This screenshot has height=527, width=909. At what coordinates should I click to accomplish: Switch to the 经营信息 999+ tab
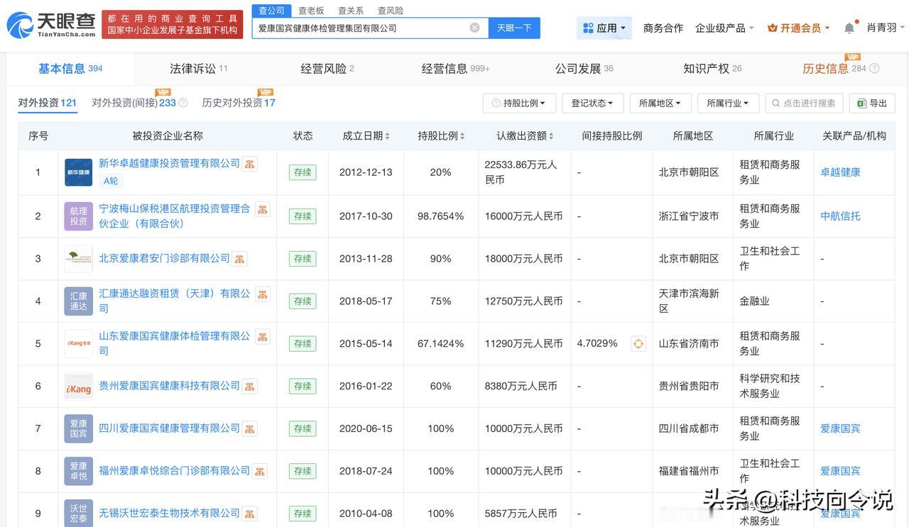[x=456, y=69]
